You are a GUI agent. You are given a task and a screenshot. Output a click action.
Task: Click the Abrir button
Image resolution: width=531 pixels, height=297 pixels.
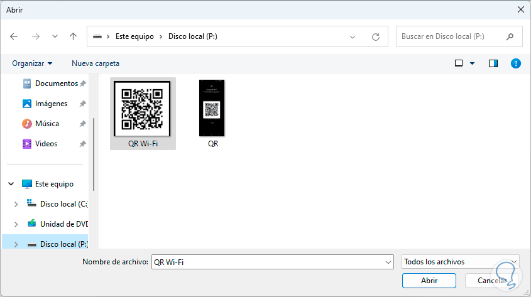pos(429,281)
